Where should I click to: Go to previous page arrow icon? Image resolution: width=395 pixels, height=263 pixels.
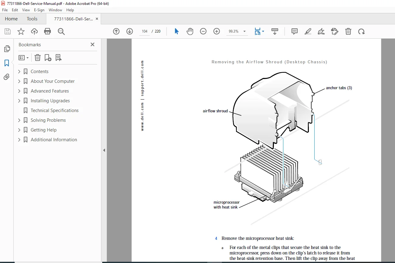116,31
